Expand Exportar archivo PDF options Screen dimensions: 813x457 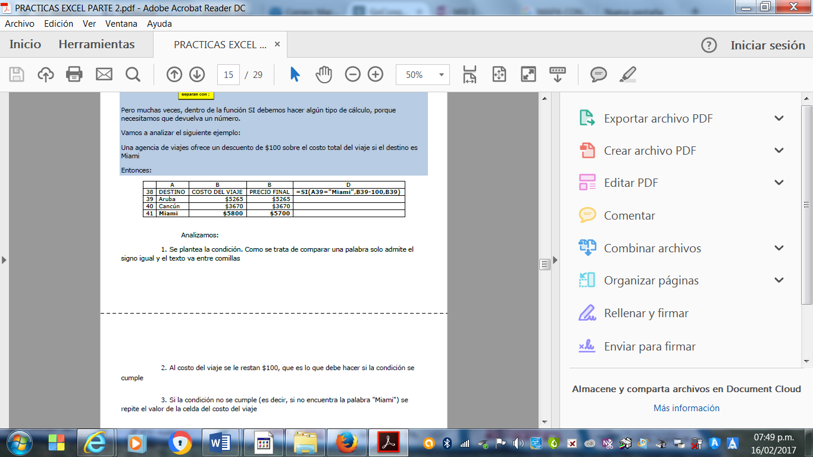click(779, 118)
